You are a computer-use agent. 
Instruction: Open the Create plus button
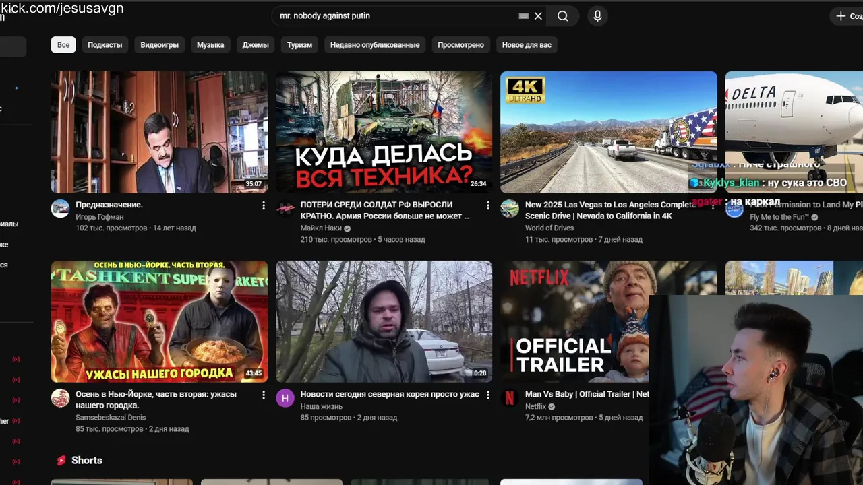click(848, 16)
